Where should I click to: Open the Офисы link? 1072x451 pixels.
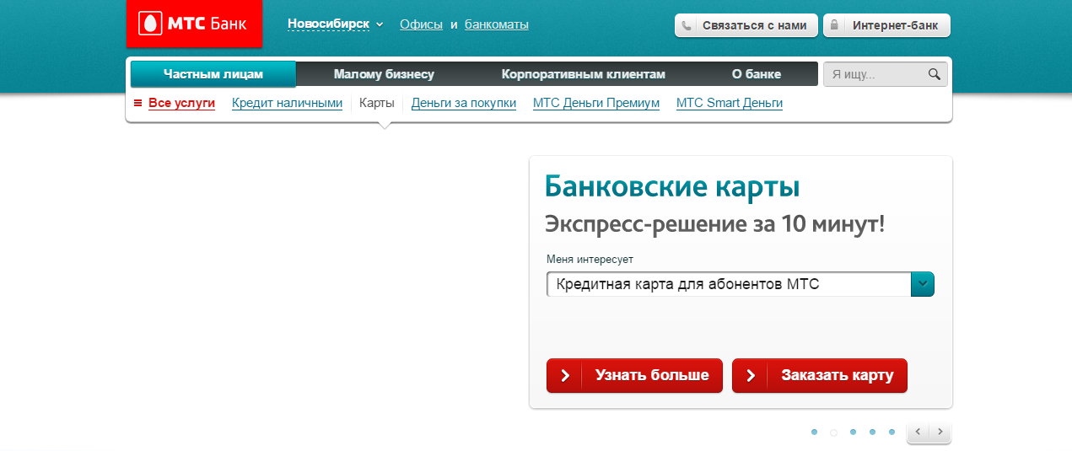point(421,24)
